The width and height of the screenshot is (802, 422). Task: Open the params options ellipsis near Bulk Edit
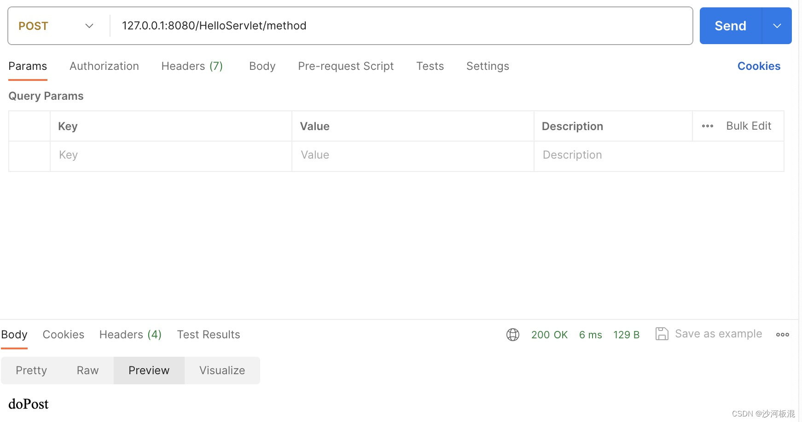pyautogui.click(x=707, y=125)
